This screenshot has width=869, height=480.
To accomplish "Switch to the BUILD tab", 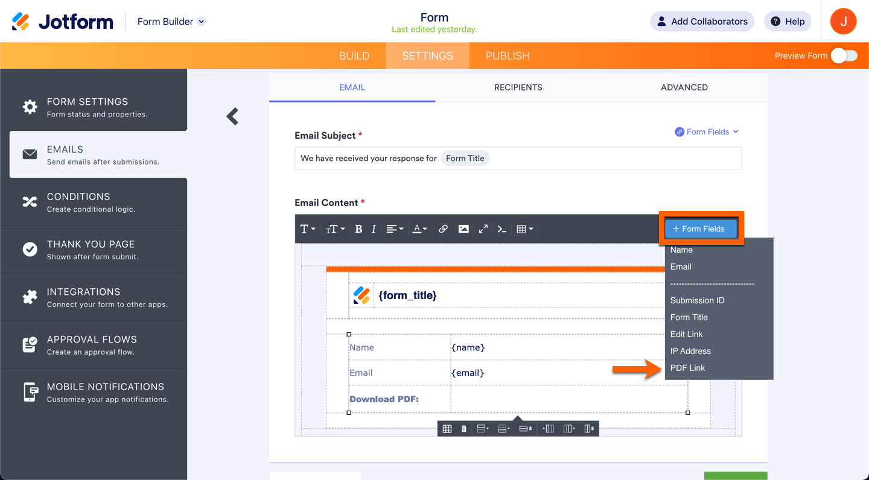I will [x=354, y=55].
